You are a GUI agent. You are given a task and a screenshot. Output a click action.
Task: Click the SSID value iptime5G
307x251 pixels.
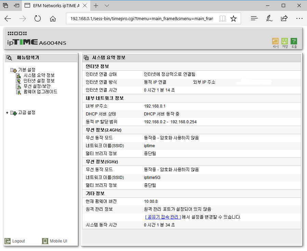[152, 178]
